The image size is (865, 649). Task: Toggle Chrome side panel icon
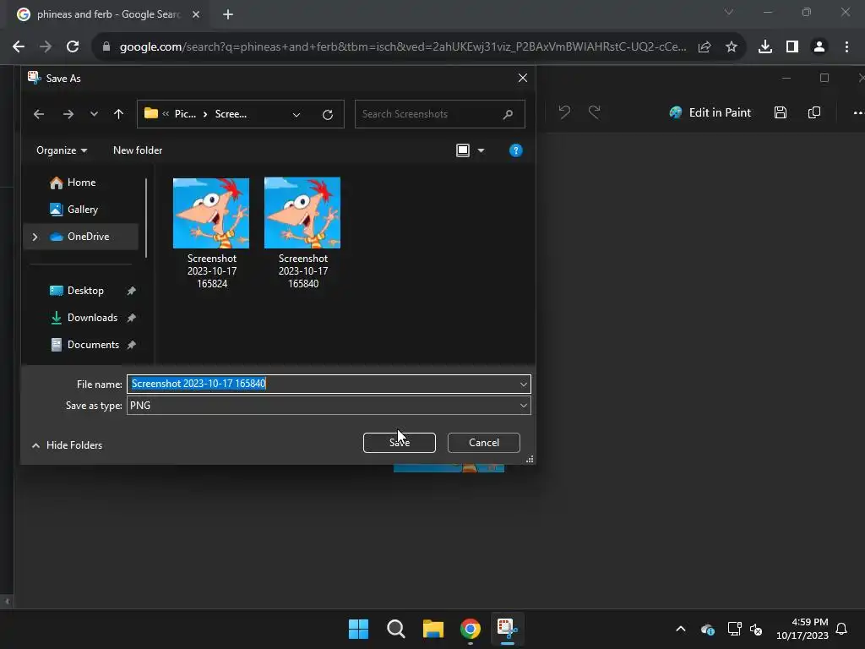click(792, 47)
